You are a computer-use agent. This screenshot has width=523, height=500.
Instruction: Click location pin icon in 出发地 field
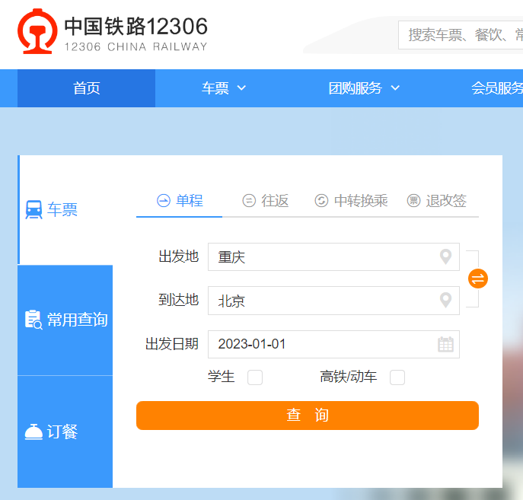pyautogui.click(x=446, y=257)
